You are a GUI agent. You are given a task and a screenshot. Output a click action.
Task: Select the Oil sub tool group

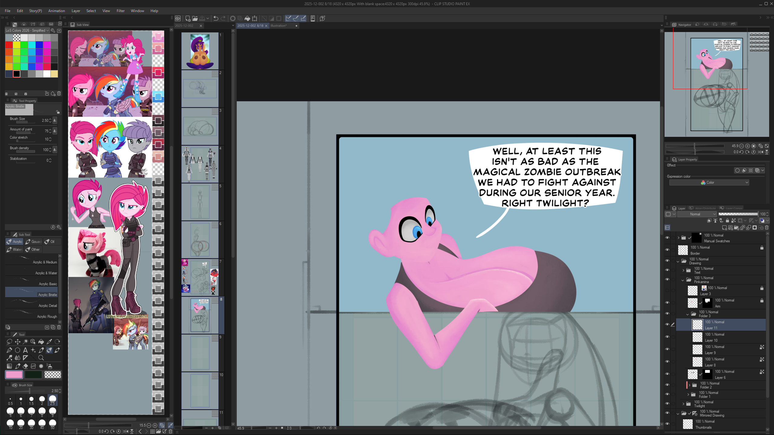[52, 242]
